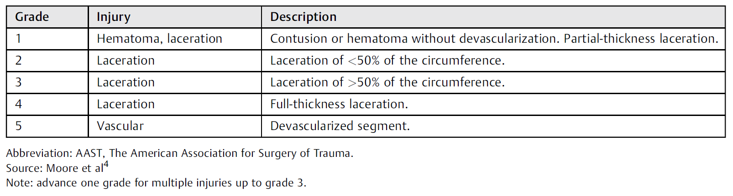Select the Hematoma, laceration injury cell
This screenshot has height=196, width=733.
coord(175,39)
